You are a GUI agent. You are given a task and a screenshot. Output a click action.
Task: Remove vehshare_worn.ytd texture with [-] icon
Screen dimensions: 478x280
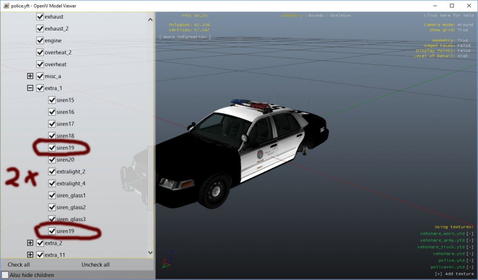470,234
